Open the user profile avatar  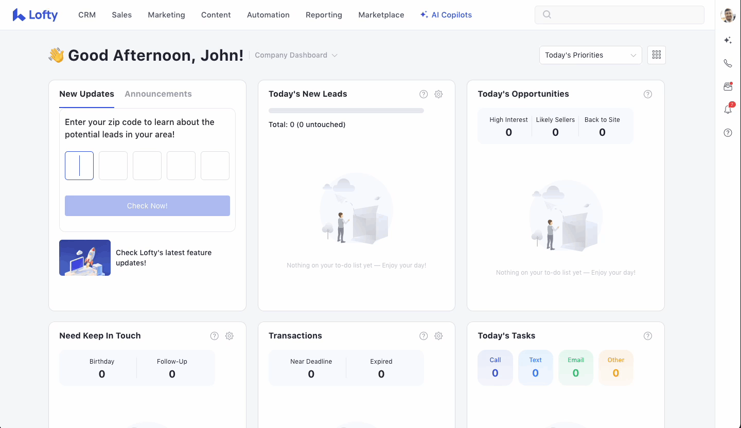728,15
